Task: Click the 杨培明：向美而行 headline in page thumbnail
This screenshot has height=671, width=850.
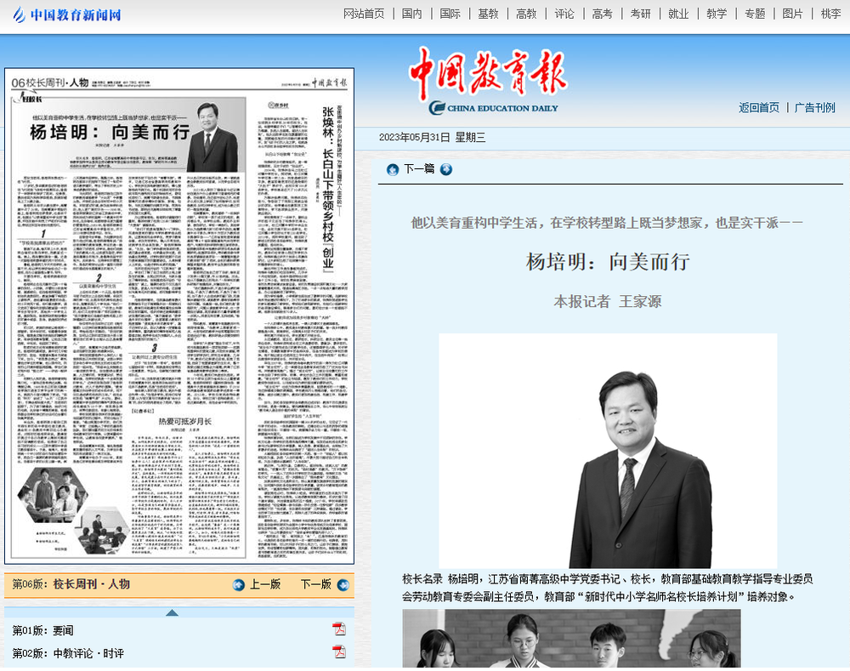Action: 110,132
